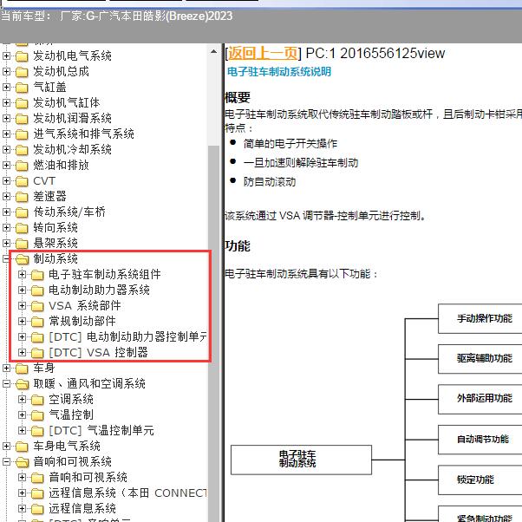The image size is (522, 522).
Task: Click the 悬架系统 folder icon
Action: (22, 244)
